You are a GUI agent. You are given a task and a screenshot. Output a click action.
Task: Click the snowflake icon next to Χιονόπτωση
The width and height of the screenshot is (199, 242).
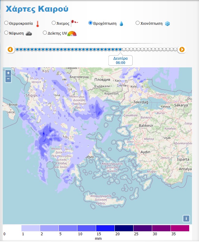pyautogui.click(x=167, y=24)
